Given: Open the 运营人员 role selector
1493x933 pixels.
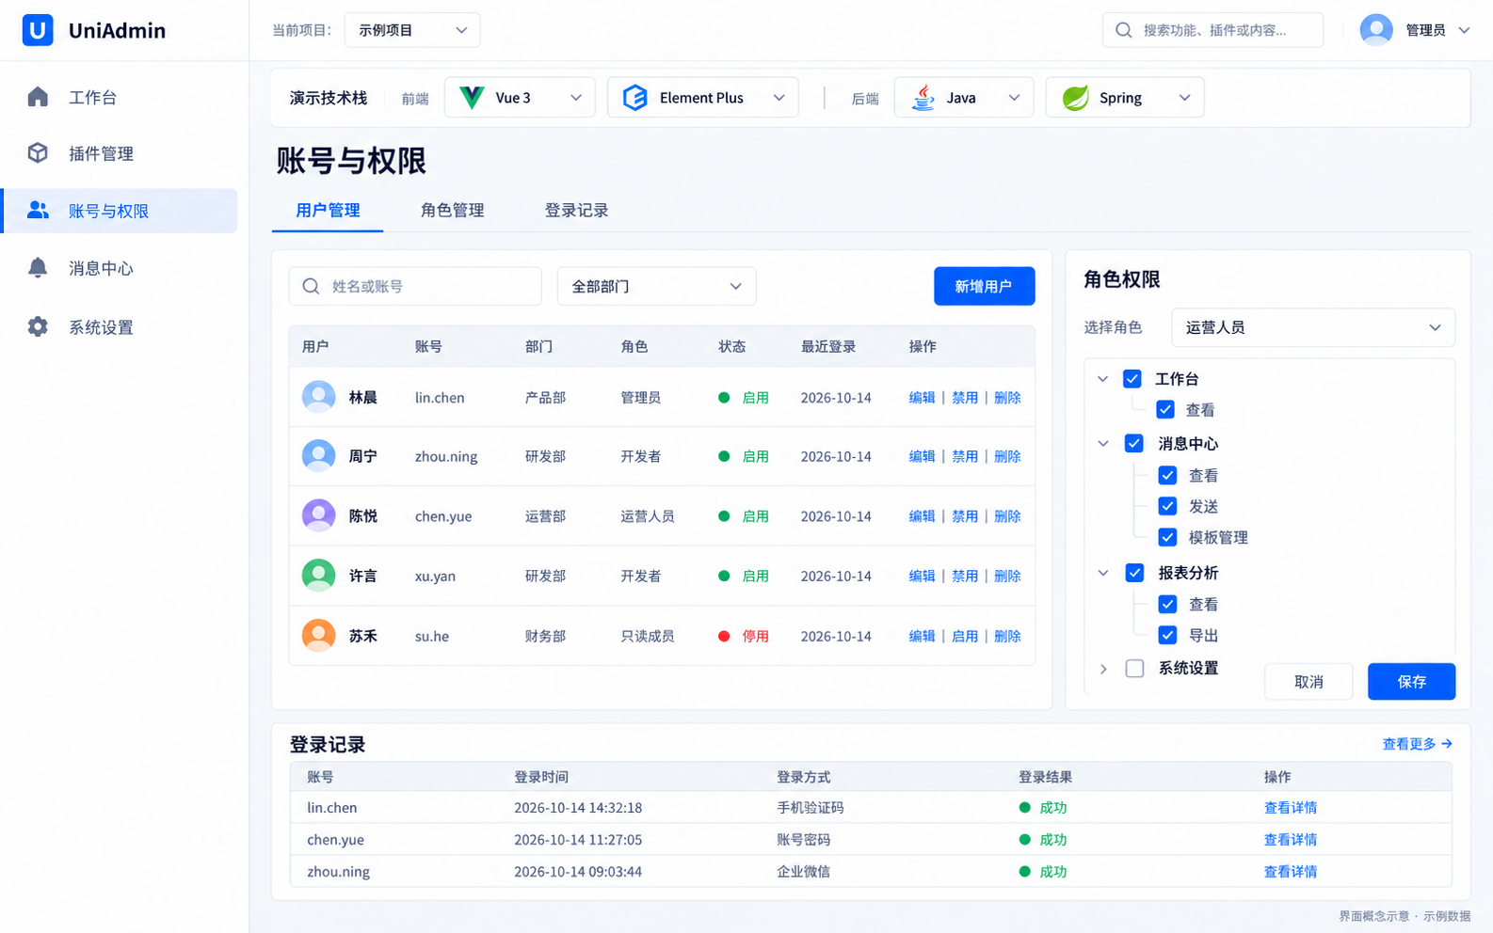Looking at the screenshot, I should [1313, 327].
